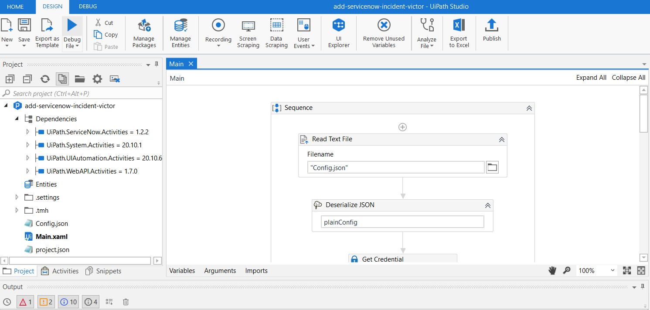The height and width of the screenshot is (310, 650).
Task: Open the Imports panel
Action: pos(256,271)
